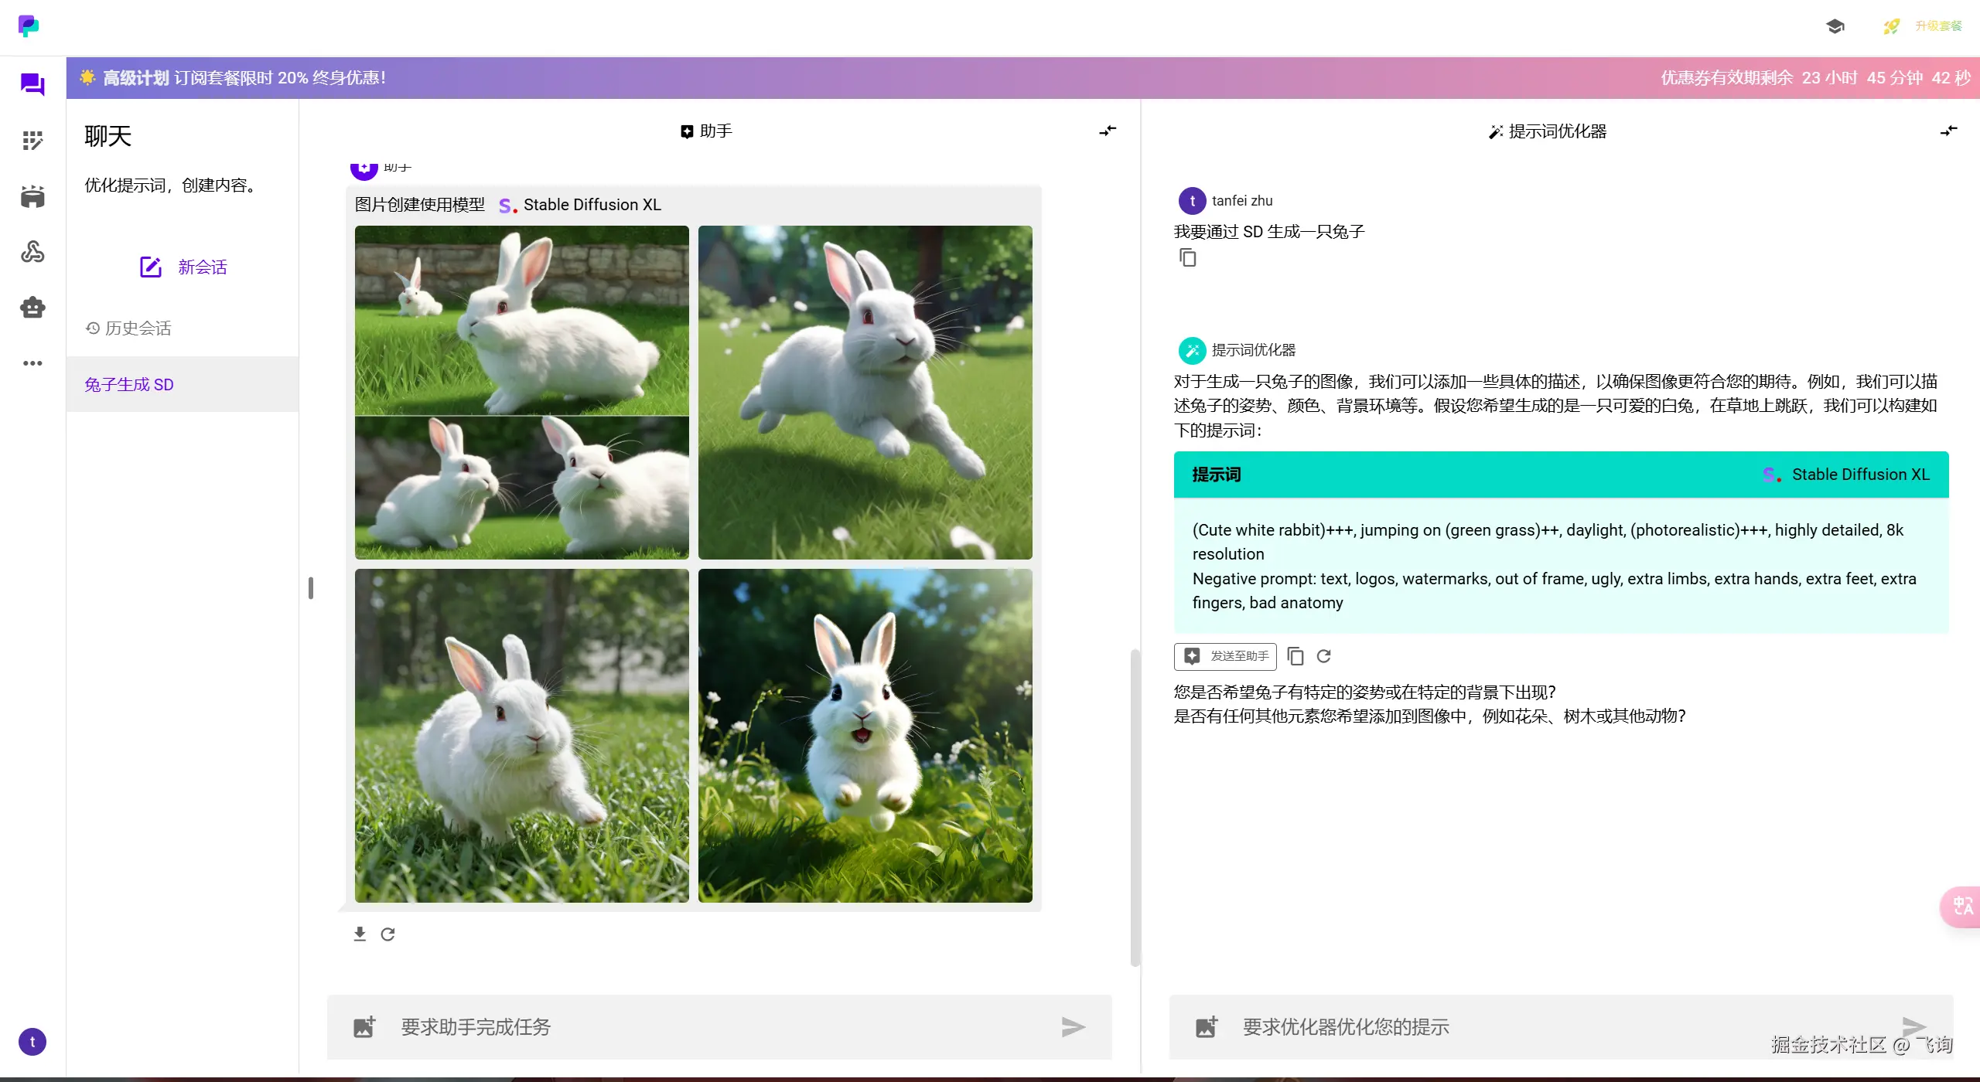The height and width of the screenshot is (1082, 1980).
Task: Click the 发送至助手 button
Action: tap(1225, 656)
